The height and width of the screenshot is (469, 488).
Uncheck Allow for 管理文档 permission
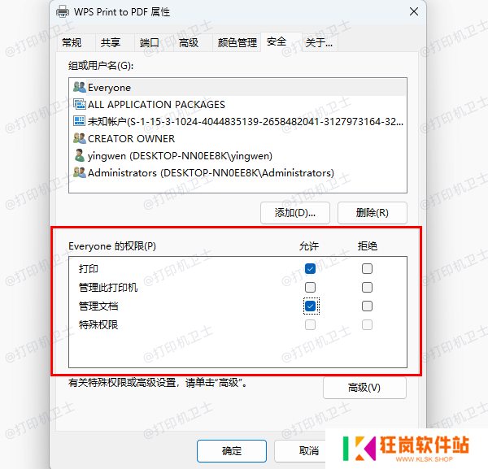(310, 306)
